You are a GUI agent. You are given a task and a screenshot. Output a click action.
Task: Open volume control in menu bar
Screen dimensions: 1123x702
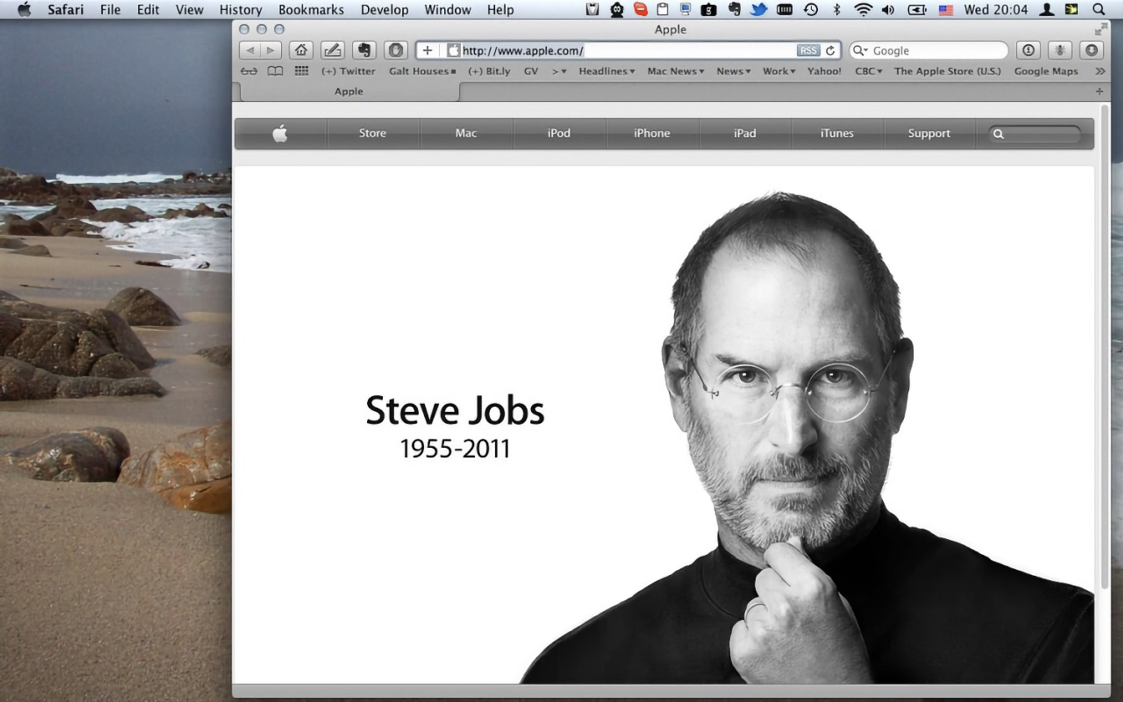pos(888,9)
